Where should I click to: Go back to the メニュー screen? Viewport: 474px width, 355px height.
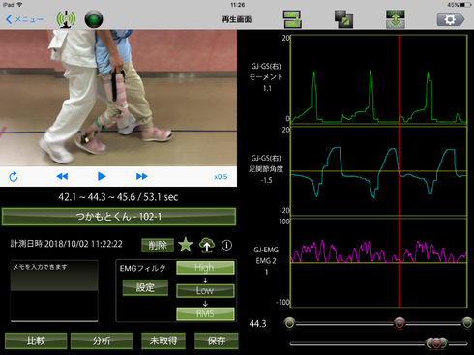(24, 19)
